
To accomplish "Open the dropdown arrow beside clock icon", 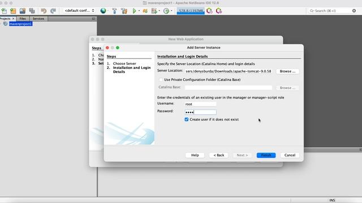I will click(171, 11).
